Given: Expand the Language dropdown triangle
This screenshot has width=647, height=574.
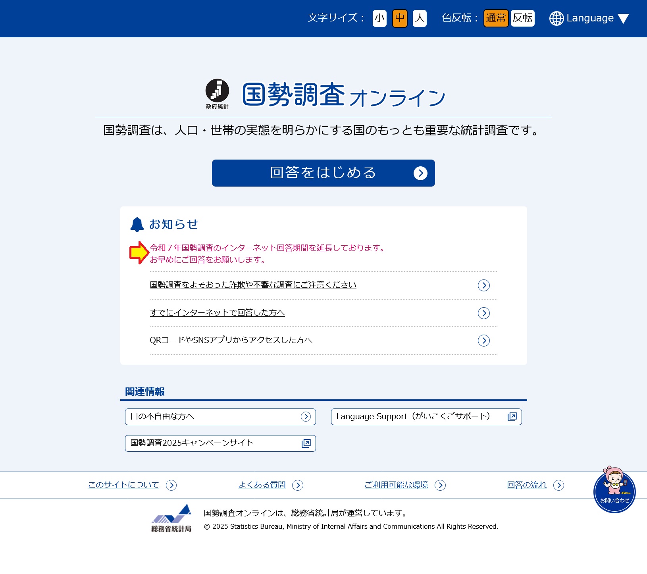Looking at the screenshot, I should click(623, 19).
